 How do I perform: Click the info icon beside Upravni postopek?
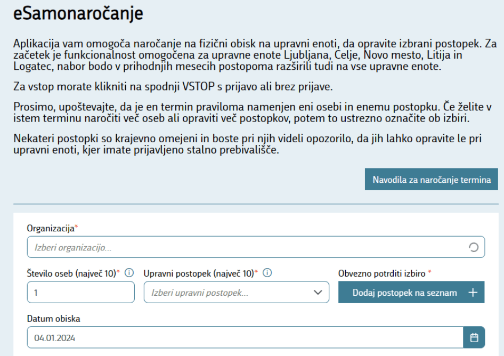[267, 273]
